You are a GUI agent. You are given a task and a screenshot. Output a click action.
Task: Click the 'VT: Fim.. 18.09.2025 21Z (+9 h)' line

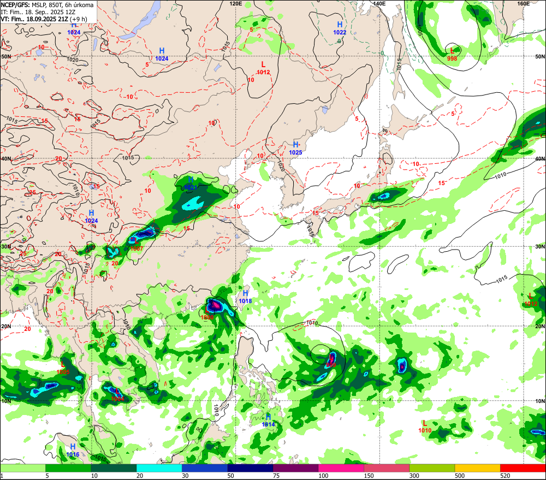point(44,19)
